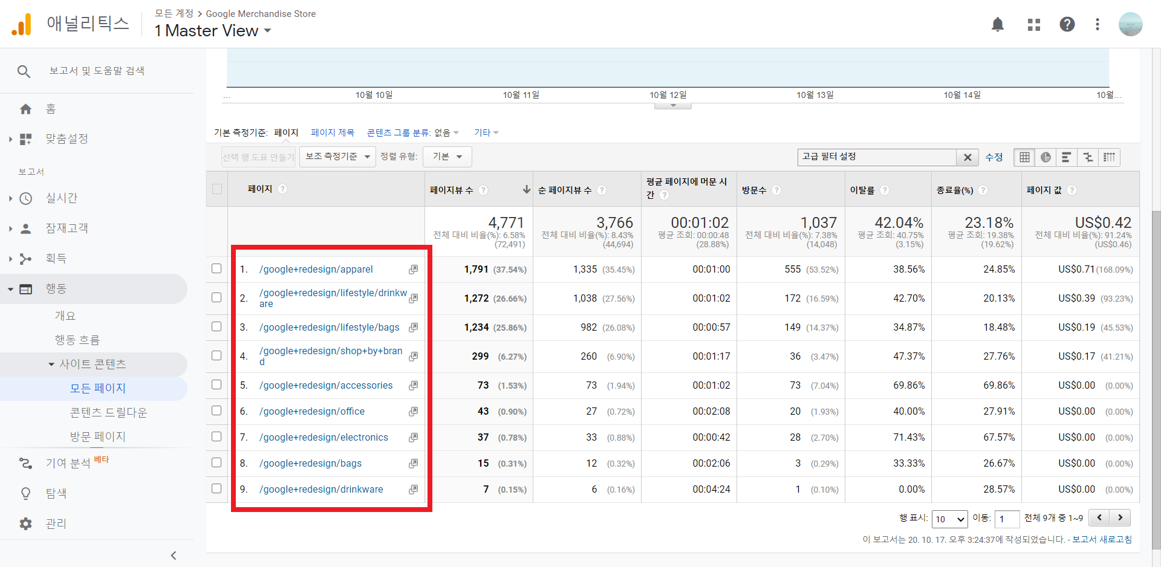Viewport: 1161px width, 567px height.
Task: Open the 홈 sidebar item
Action: (51, 109)
